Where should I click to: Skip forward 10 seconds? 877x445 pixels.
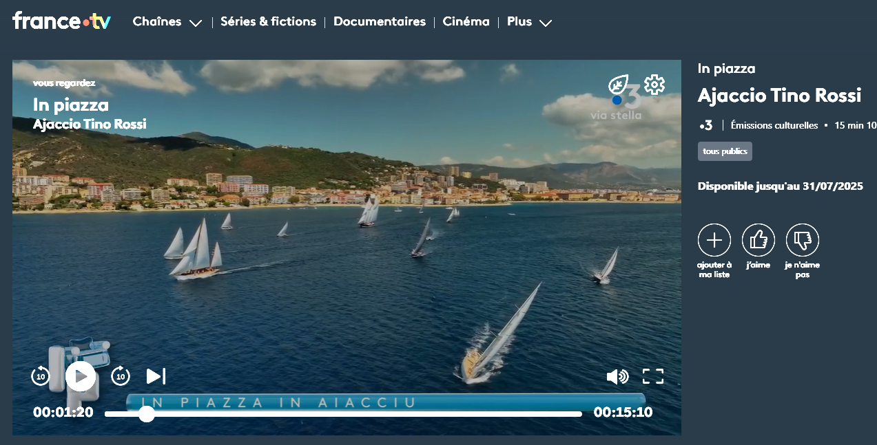(x=121, y=376)
